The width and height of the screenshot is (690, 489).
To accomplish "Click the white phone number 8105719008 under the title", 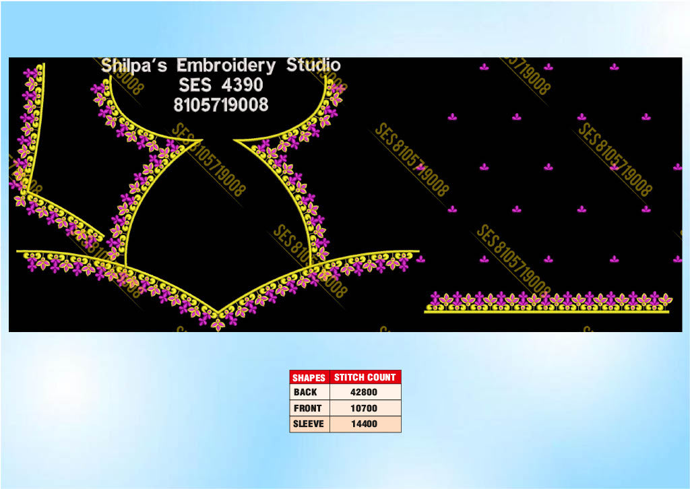I will click(x=220, y=104).
